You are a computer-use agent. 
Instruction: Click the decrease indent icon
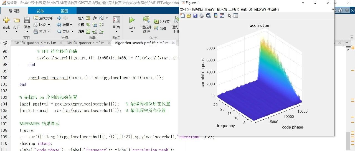(x=101, y=31)
